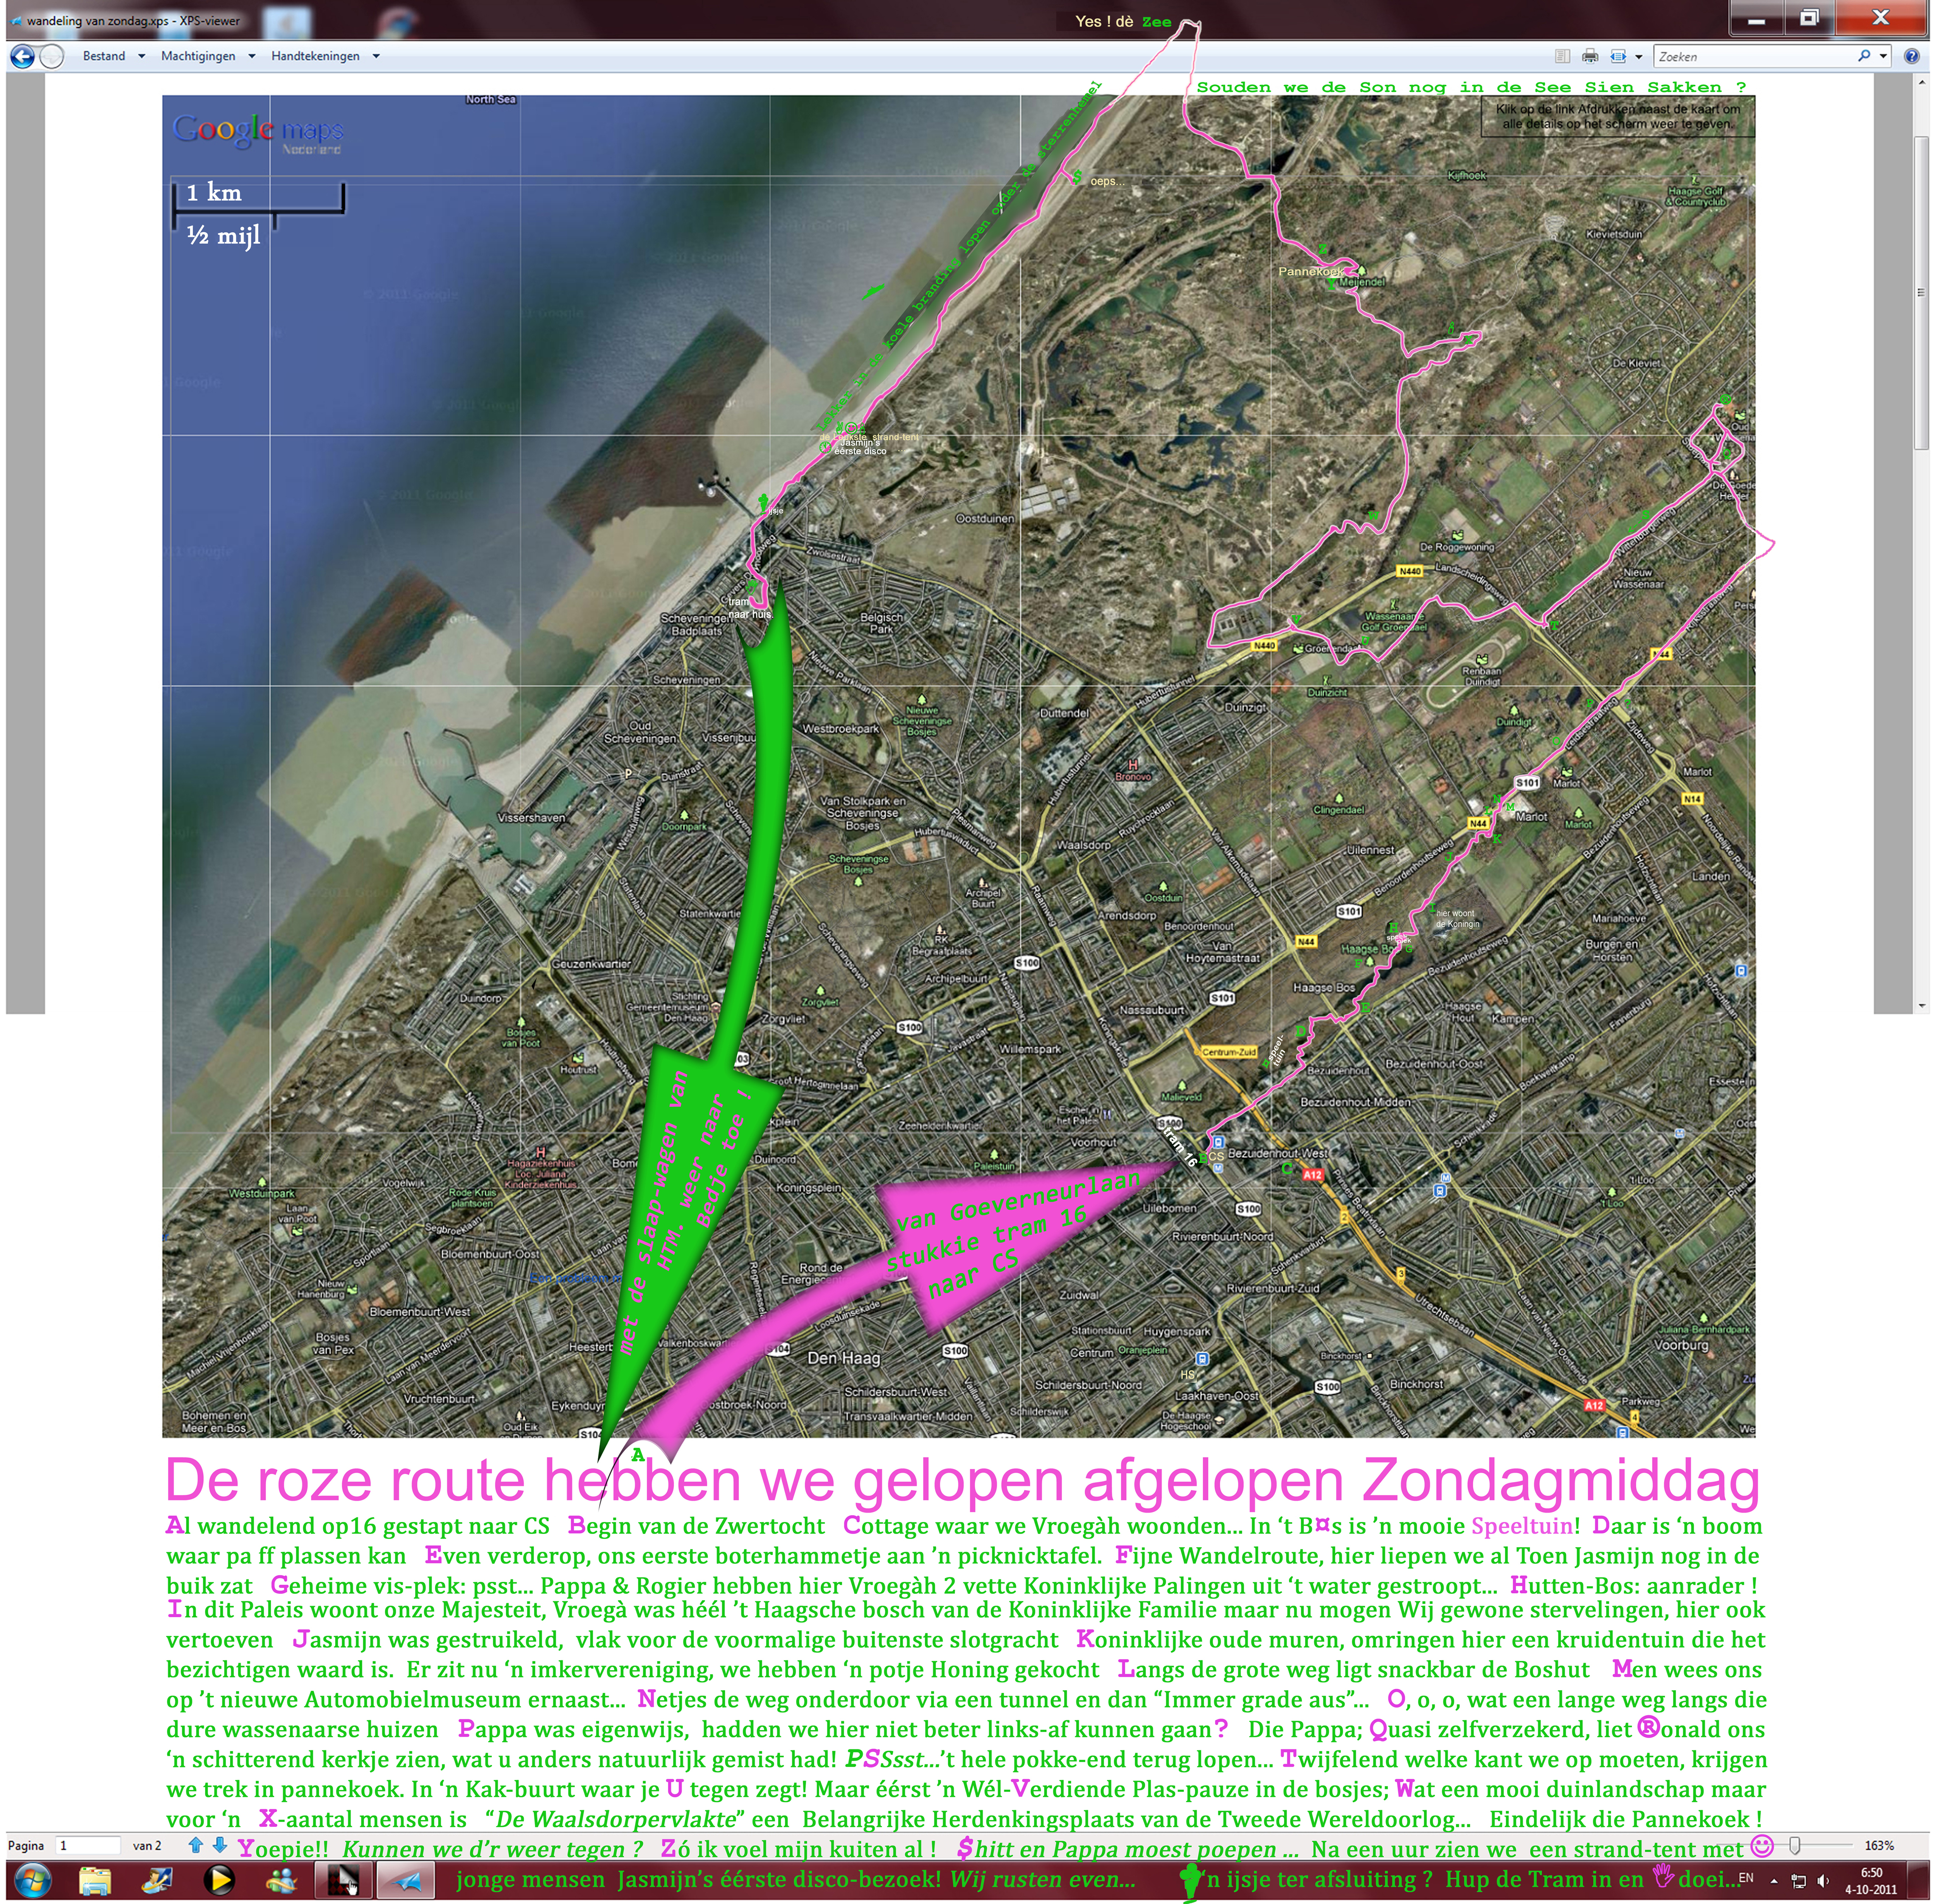Click the 'Pagina' label in status bar
Screen dimensions: 1935x1904
click(x=26, y=1846)
